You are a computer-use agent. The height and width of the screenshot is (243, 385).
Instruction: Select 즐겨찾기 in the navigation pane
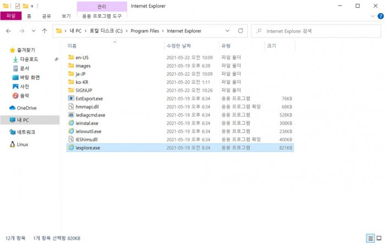26,50
